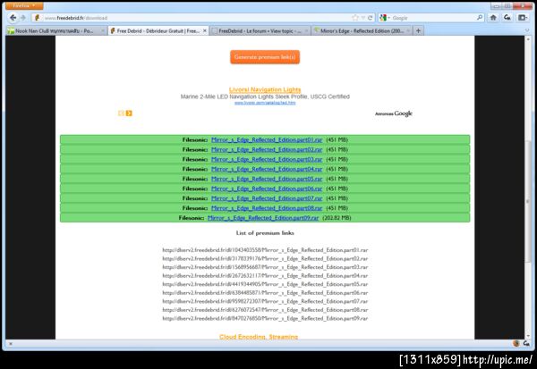Viewport: 537px width, 369px height.
Task: Click the small ad URL under Livorsi text
Action: [265, 103]
